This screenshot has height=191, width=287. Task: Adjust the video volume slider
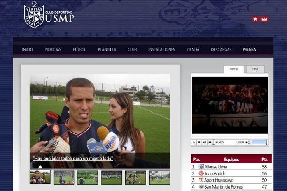pos(259,142)
